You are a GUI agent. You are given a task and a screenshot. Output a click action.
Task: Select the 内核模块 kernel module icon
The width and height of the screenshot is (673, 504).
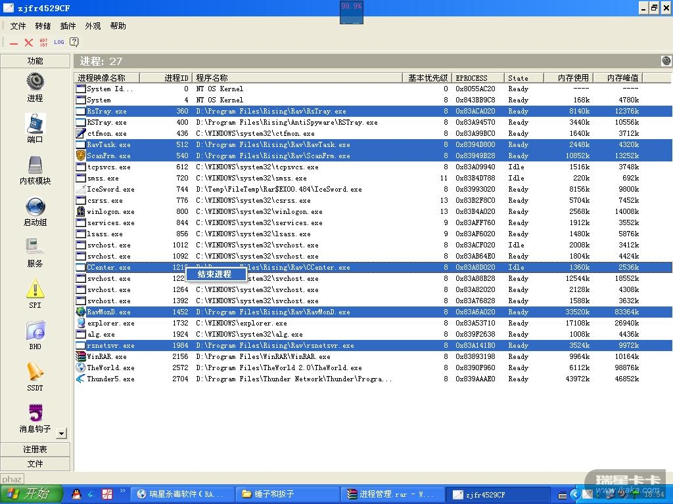[x=35, y=165]
